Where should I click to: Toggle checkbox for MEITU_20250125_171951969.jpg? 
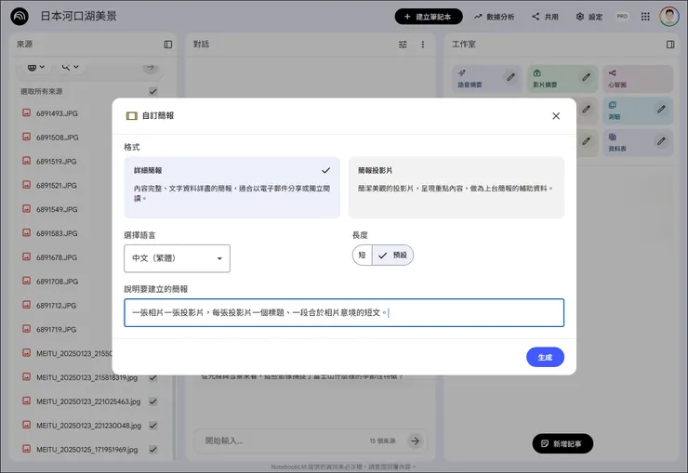click(x=152, y=450)
